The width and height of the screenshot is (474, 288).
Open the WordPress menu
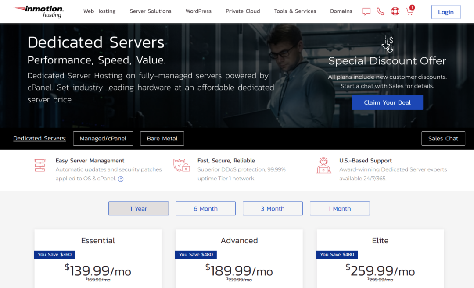[x=199, y=11]
